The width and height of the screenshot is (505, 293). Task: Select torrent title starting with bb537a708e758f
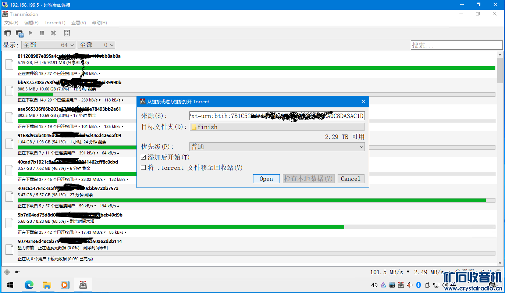pos(70,82)
